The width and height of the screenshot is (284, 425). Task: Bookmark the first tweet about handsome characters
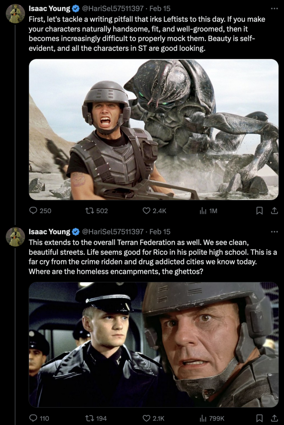click(x=259, y=211)
